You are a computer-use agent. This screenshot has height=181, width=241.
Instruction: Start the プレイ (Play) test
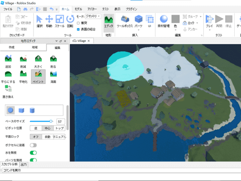pos(209,21)
